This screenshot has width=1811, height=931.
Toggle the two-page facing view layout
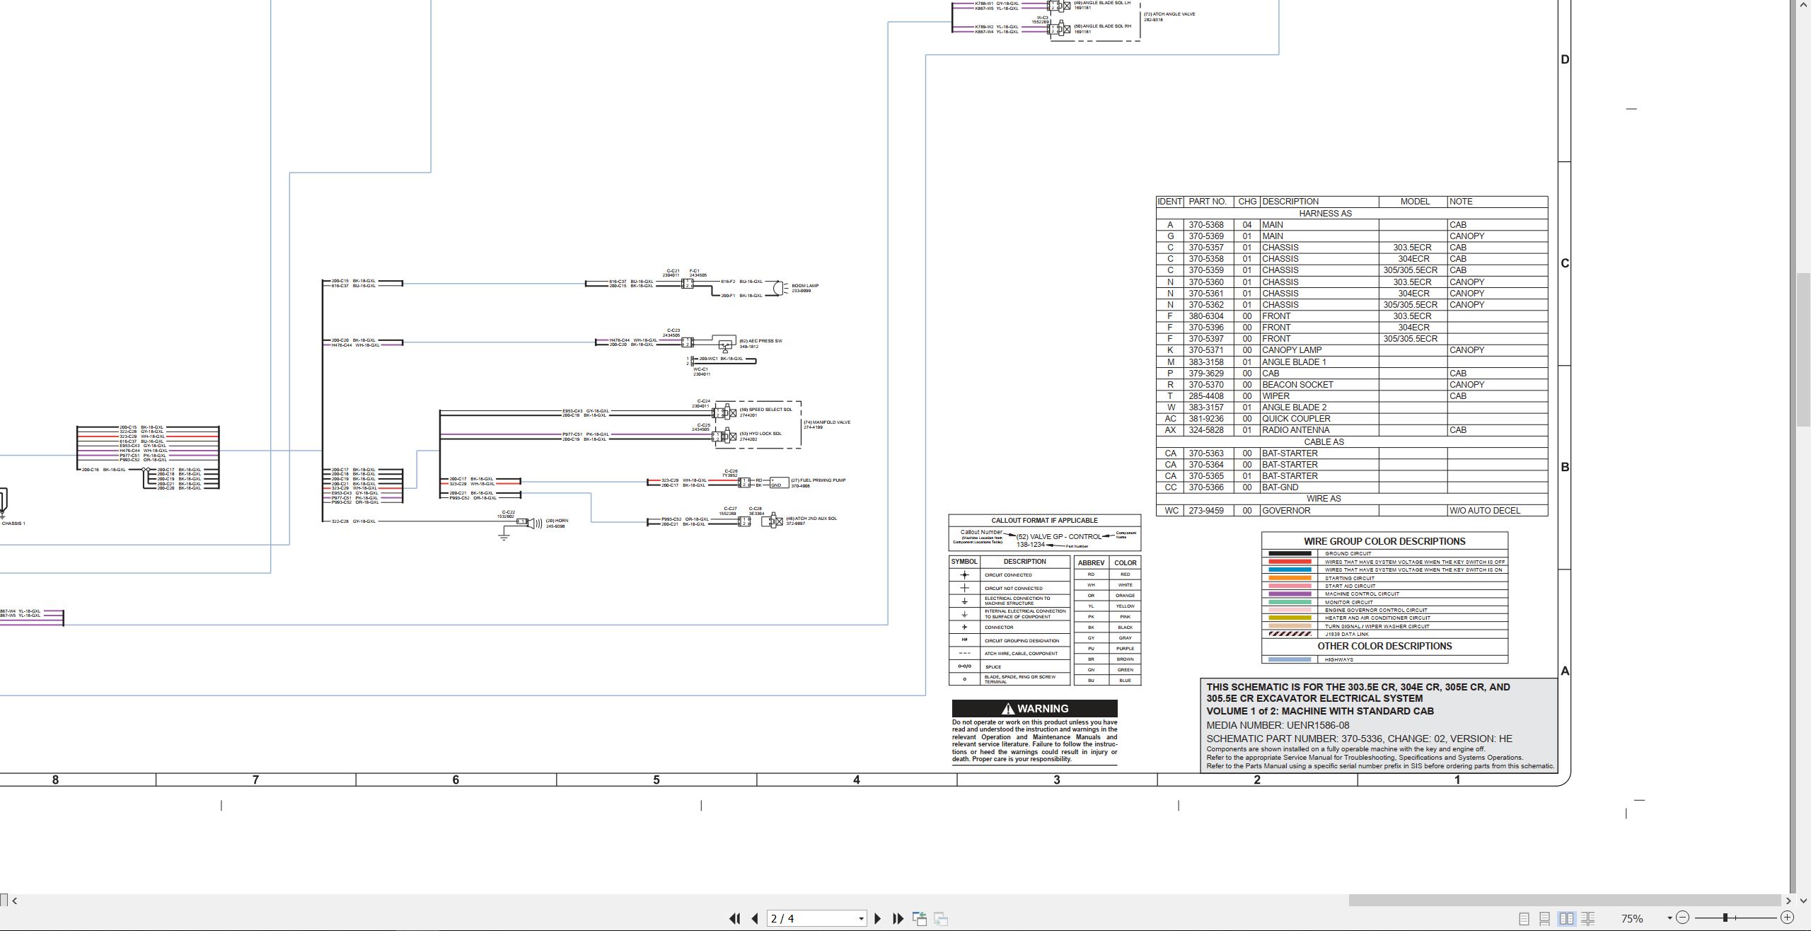click(1566, 918)
